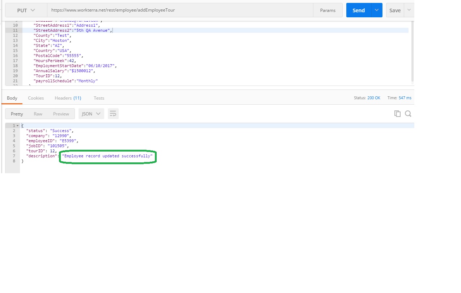461x293 pixels.
Task: Open the PUT method dropdown
Action: click(x=26, y=10)
